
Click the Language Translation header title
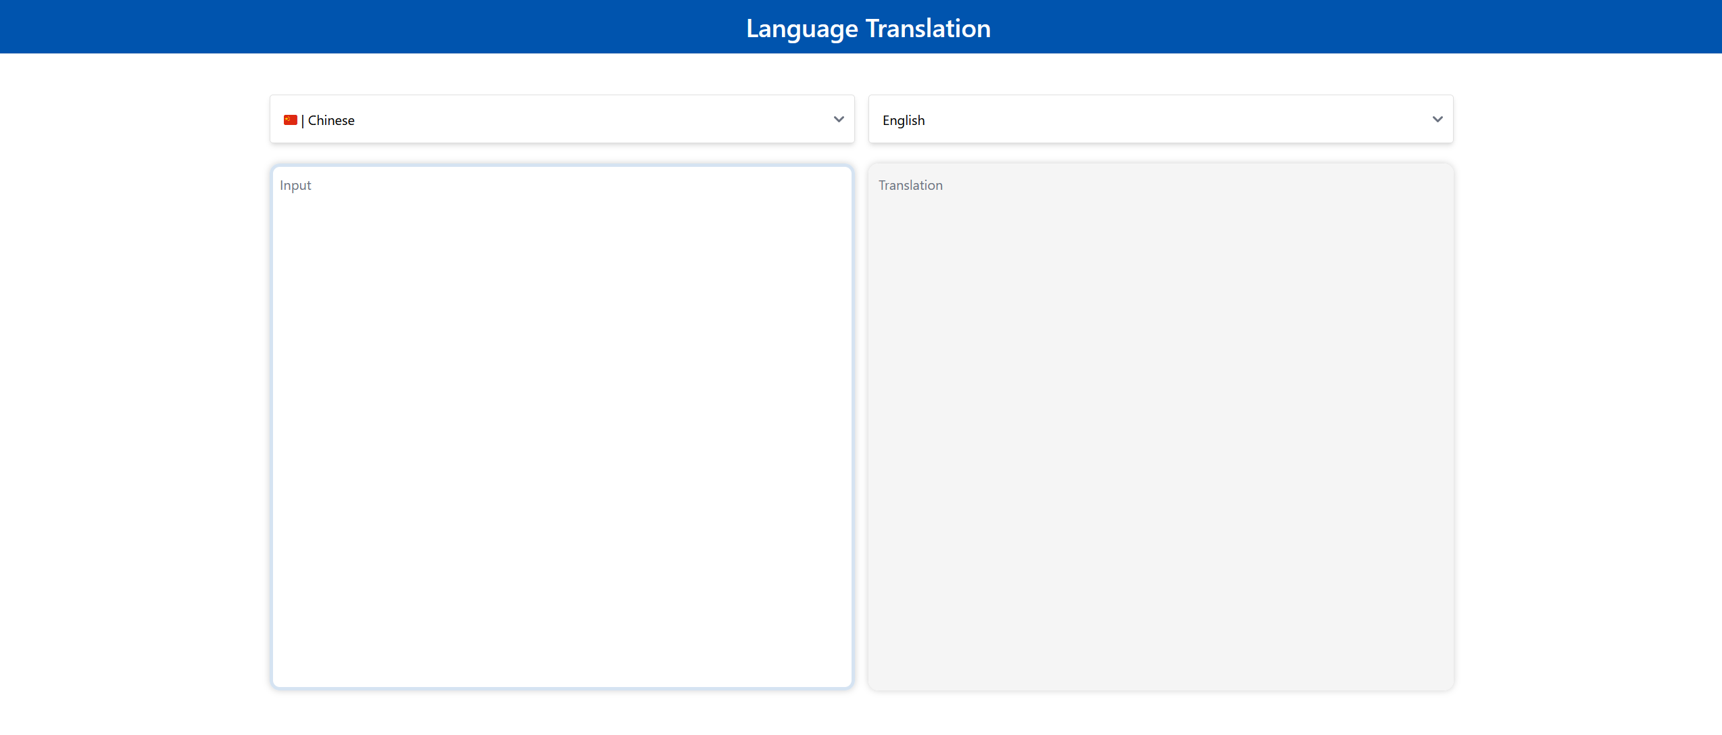pyautogui.click(x=868, y=28)
